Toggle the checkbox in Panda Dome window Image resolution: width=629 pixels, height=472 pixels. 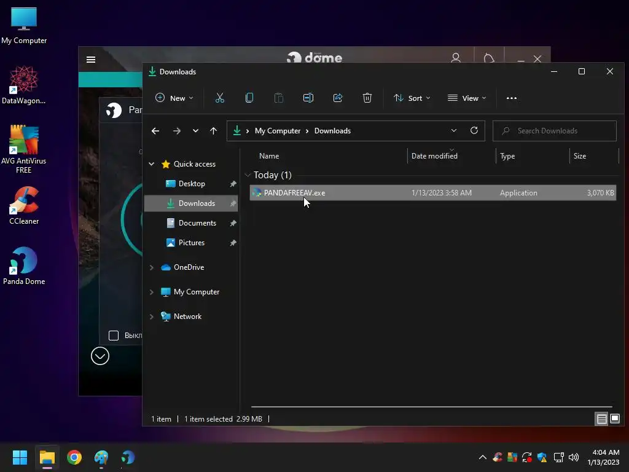pyautogui.click(x=114, y=336)
